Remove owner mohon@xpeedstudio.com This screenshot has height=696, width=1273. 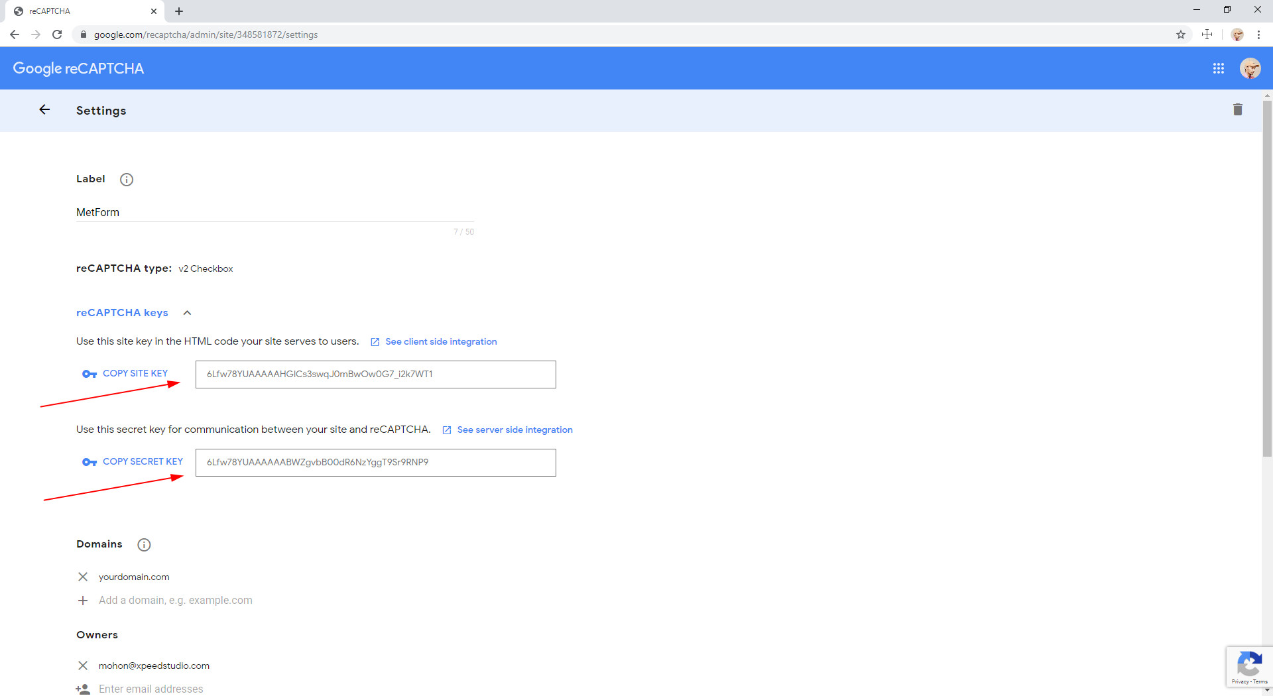pyautogui.click(x=83, y=666)
